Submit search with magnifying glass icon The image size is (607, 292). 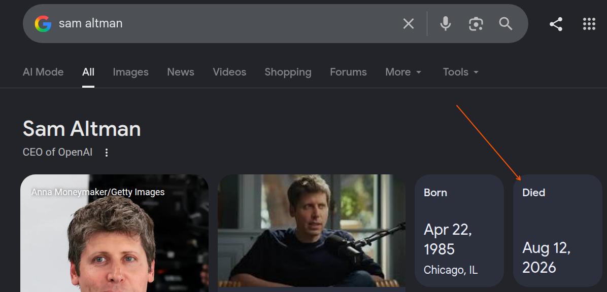(506, 24)
